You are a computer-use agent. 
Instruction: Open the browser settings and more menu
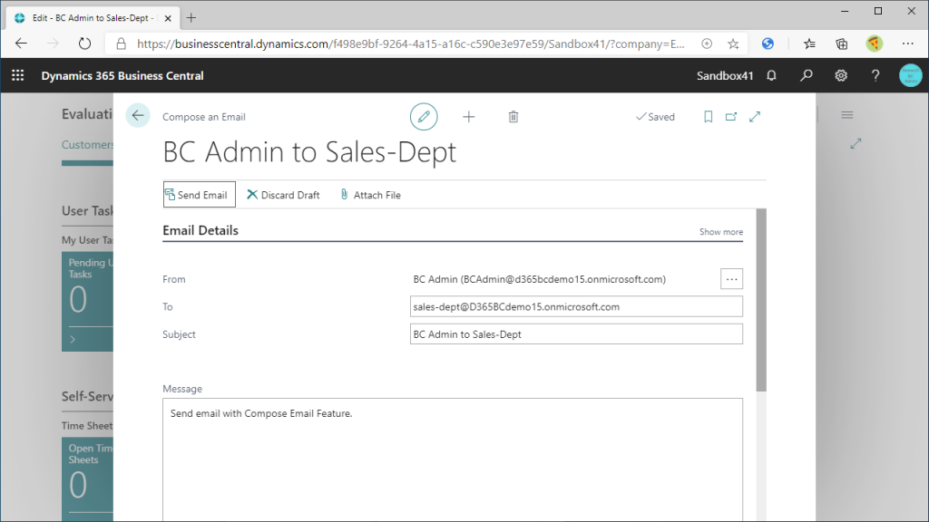[x=907, y=43]
